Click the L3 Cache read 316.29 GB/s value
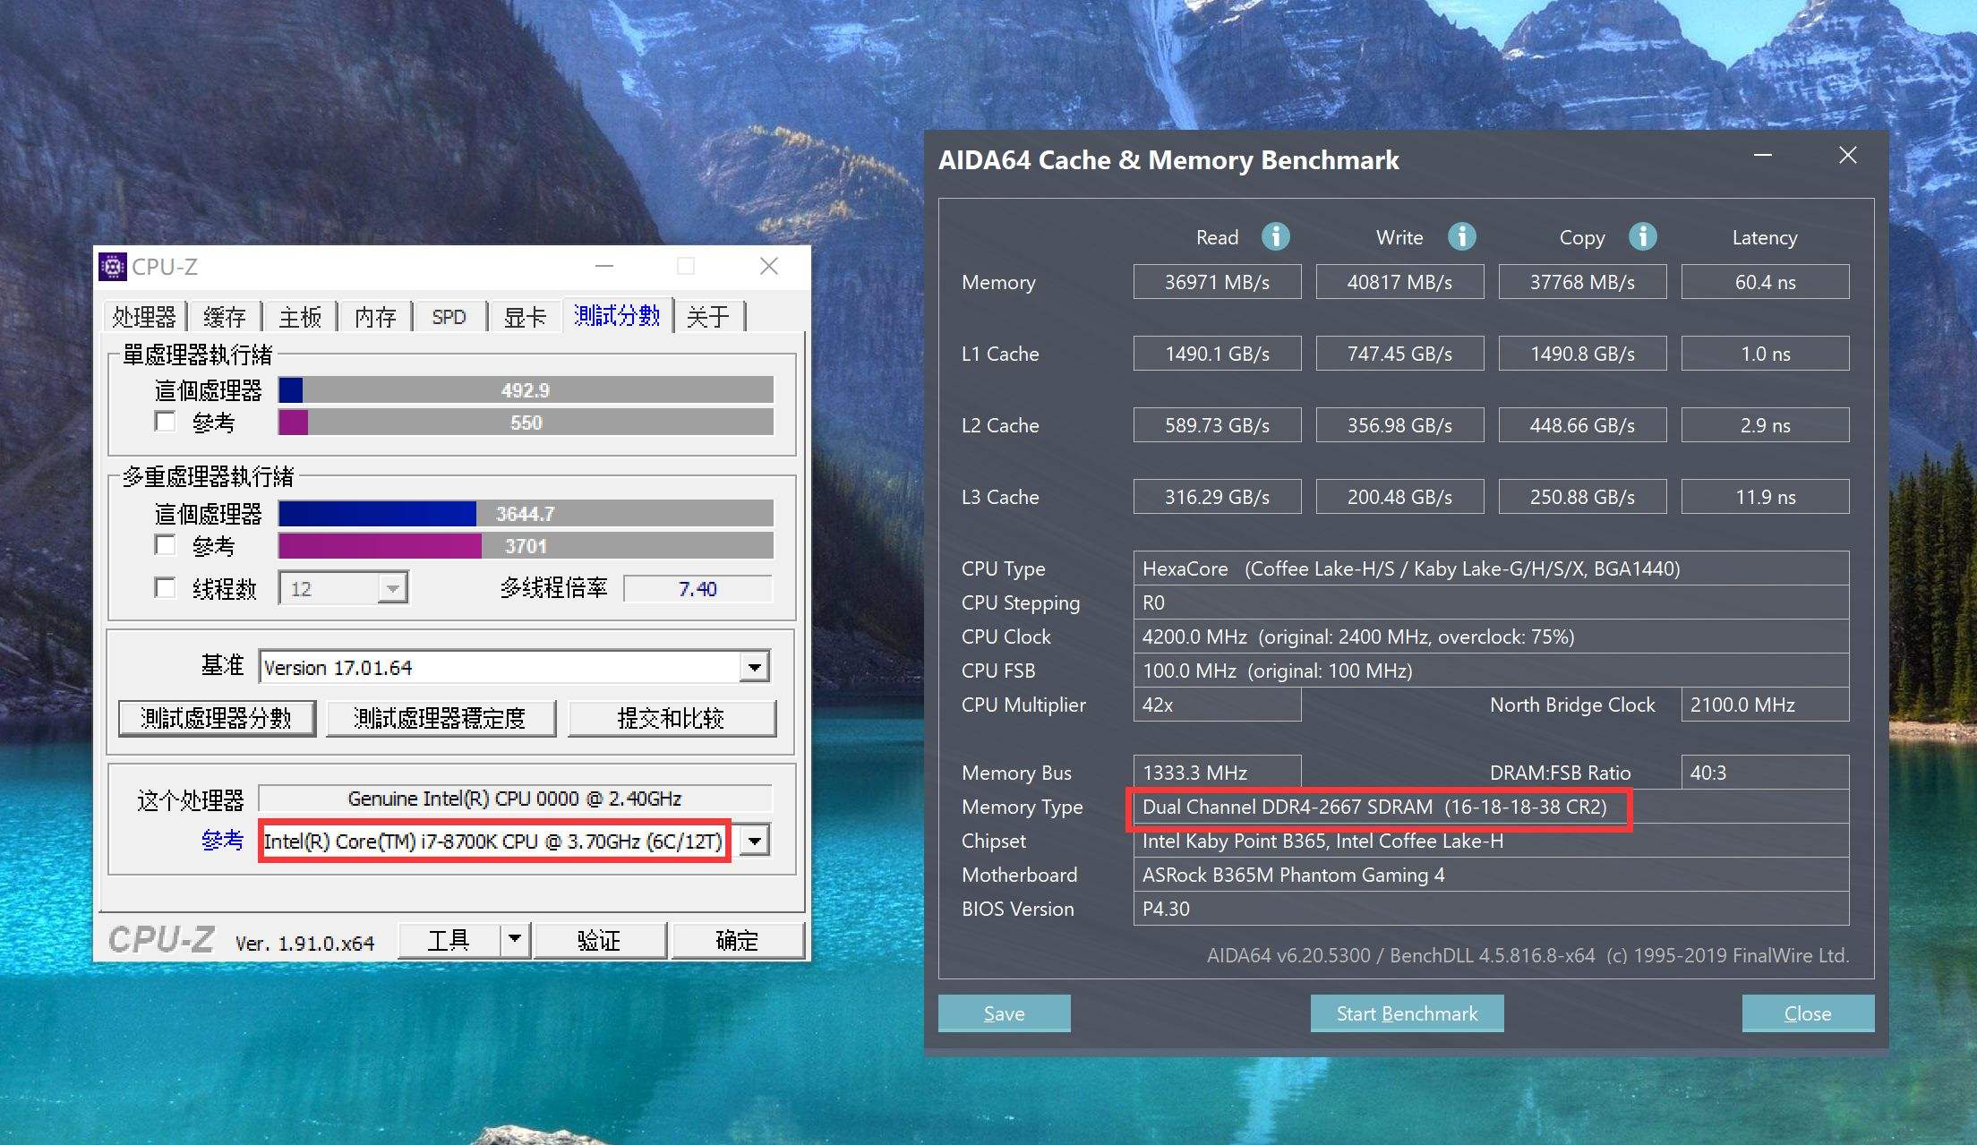 (1217, 497)
